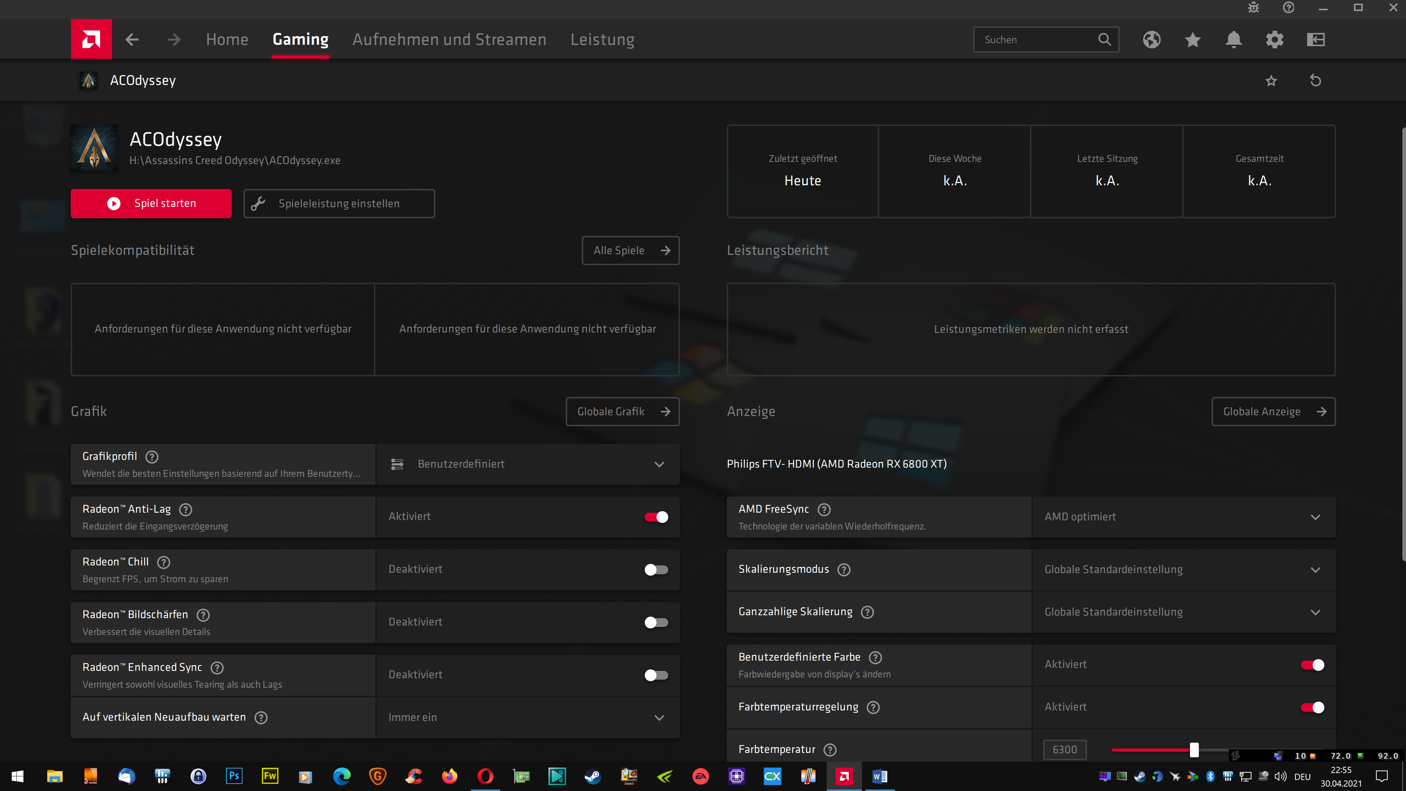This screenshot has width=1406, height=791.
Task: Click help icon next to Radeon Chill
Action: [x=164, y=562]
